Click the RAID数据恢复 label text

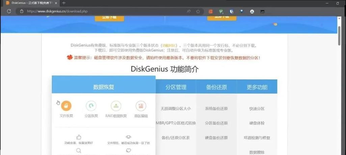click(116, 116)
